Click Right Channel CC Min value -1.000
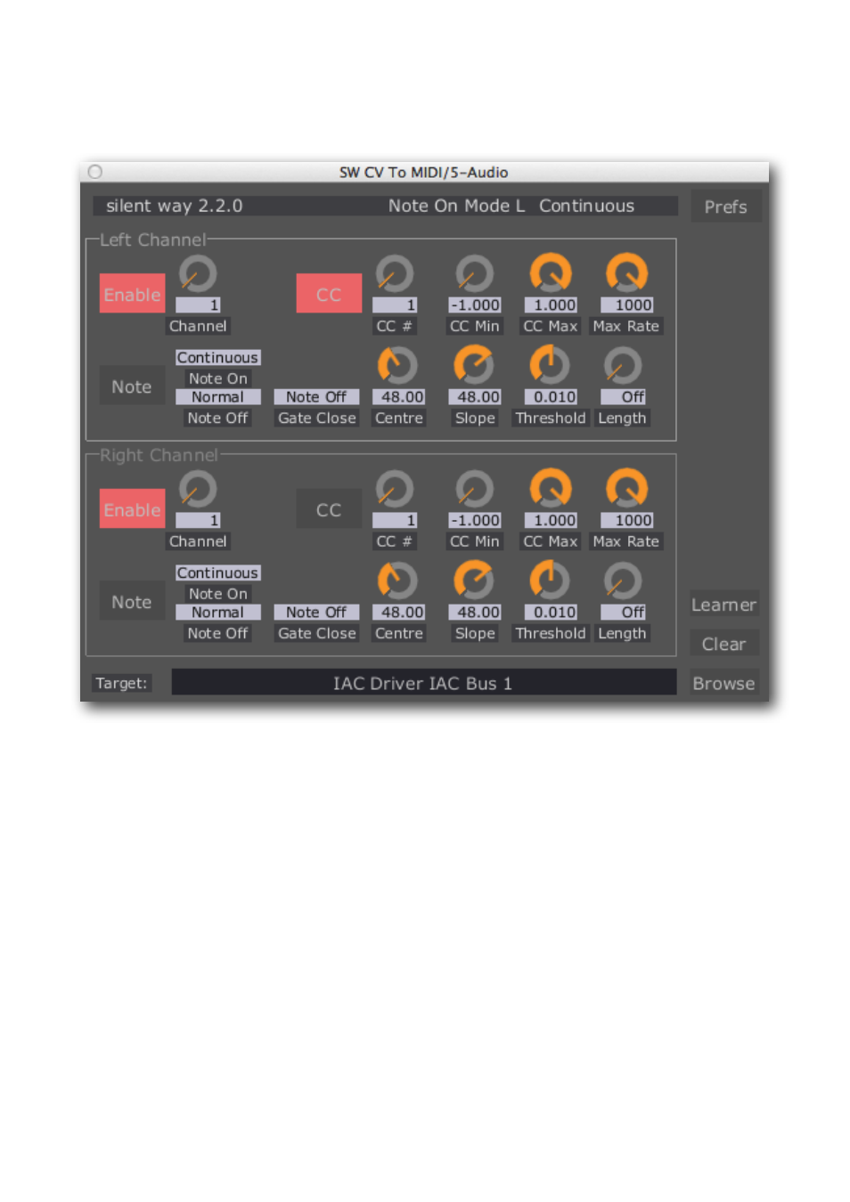This screenshot has height=1202, width=850. point(475,520)
